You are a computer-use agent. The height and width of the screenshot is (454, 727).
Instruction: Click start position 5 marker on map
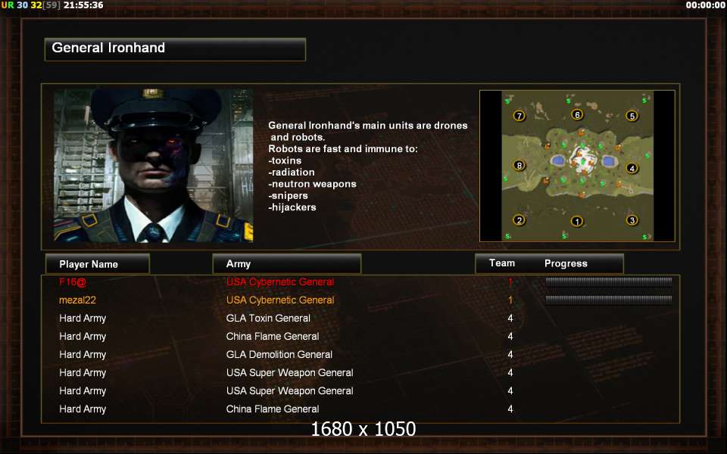632,116
